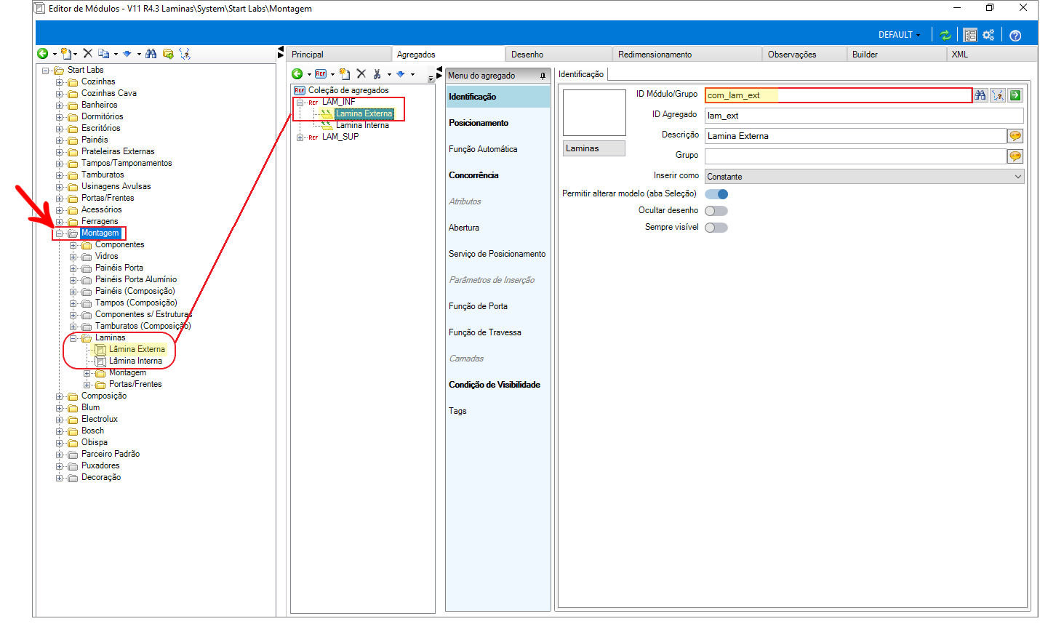The height and width of the screenshot is (624, 1040).
Task: Click the ID Módulo/Grupo input field
Action: 838,95
